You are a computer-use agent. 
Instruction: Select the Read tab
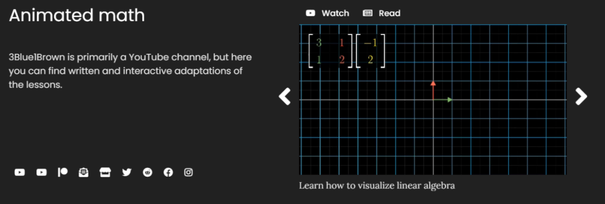coord(381,13)
